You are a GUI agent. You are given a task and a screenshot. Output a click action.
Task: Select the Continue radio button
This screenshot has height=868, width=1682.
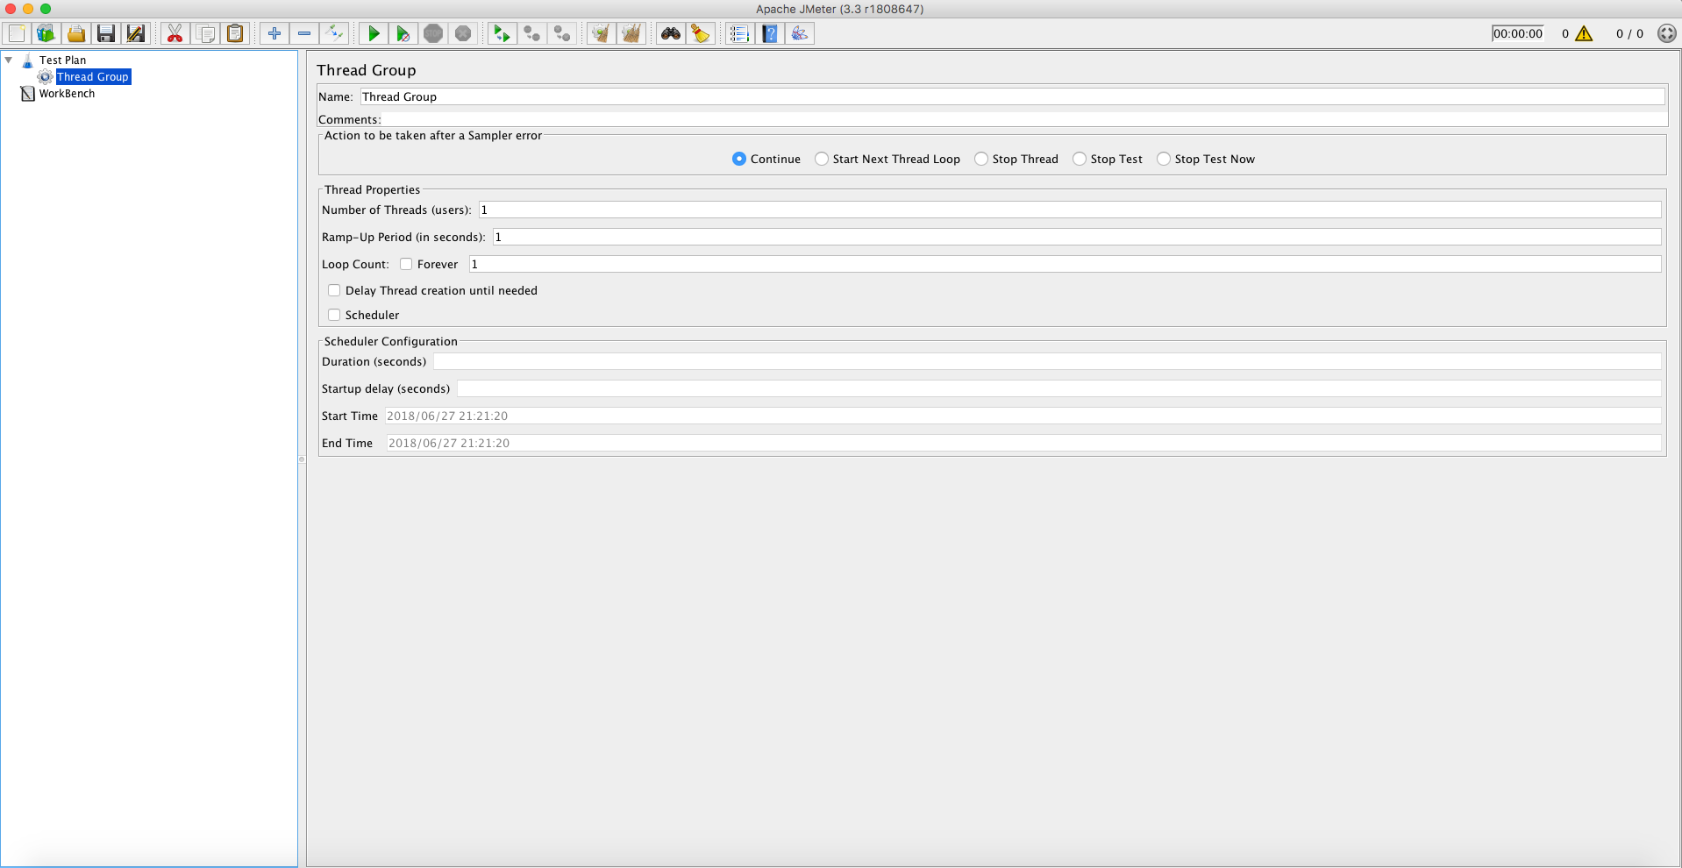pyautogui.click(x=739, y=159)
